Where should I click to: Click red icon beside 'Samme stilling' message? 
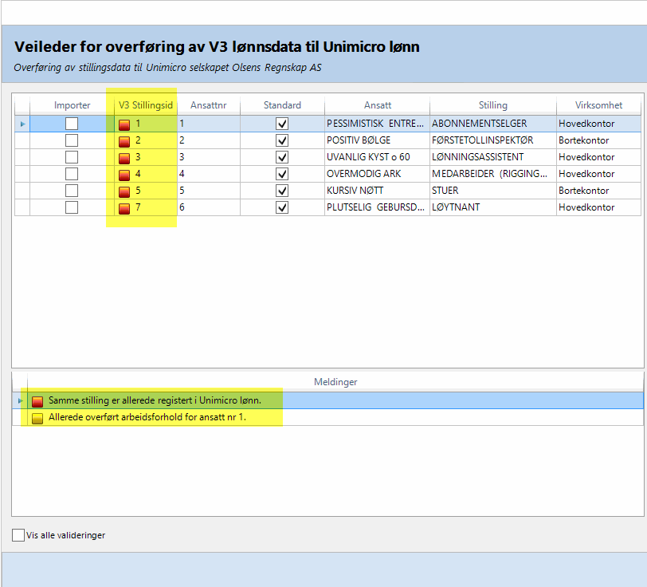[37, 400]
